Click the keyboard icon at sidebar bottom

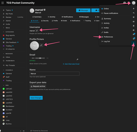[x=24, y=131]
